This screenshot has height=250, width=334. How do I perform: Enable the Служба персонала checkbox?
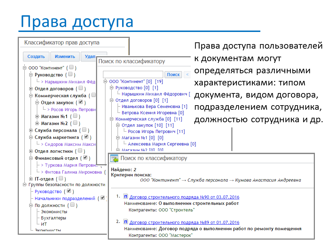point(84,130)
